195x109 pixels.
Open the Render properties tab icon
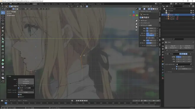(x=163, y=46)
